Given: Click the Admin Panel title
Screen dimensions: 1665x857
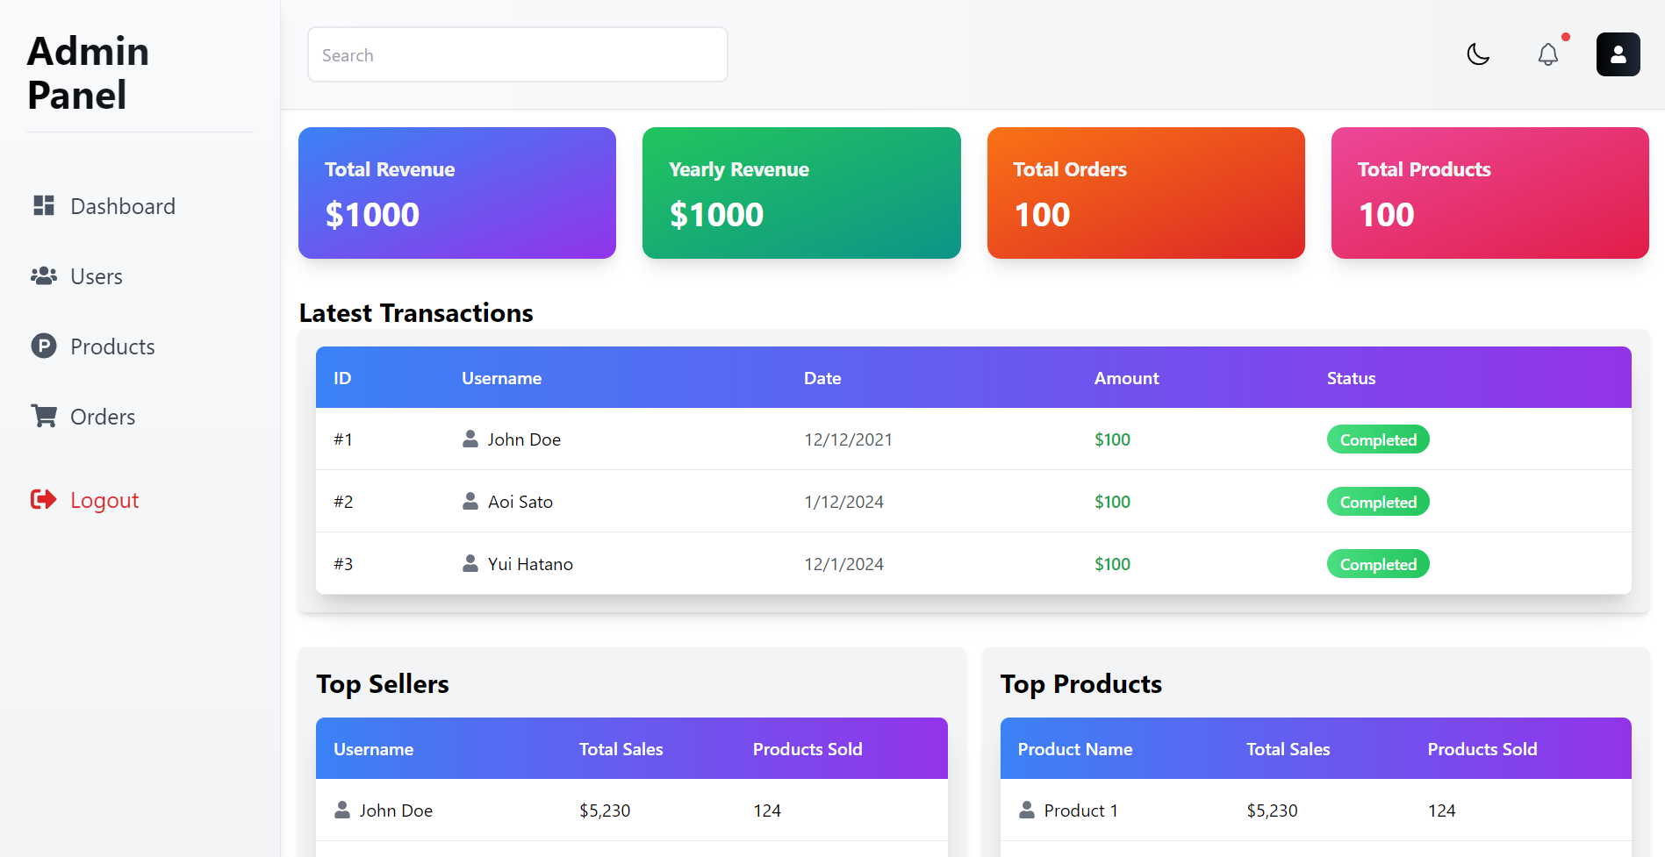Looking at the screenshot, I should (x=88, y=73).
